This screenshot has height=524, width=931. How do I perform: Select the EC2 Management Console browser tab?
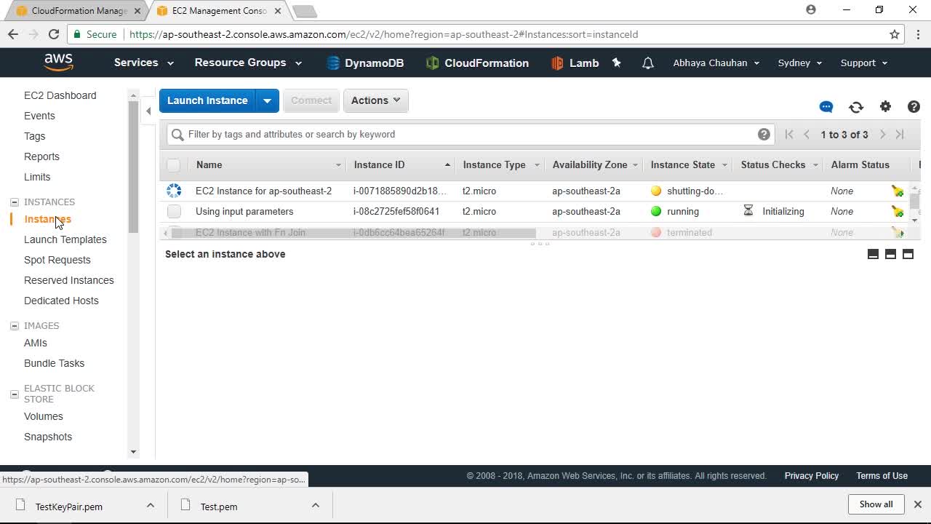[x=219, y=11]
